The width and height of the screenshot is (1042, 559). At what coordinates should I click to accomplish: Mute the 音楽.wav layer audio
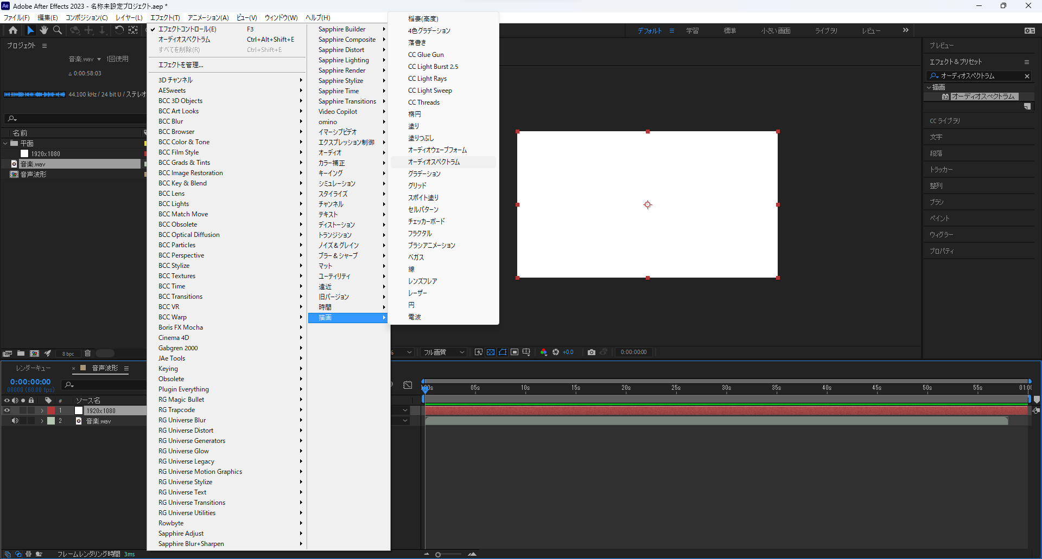coord(15,421)
